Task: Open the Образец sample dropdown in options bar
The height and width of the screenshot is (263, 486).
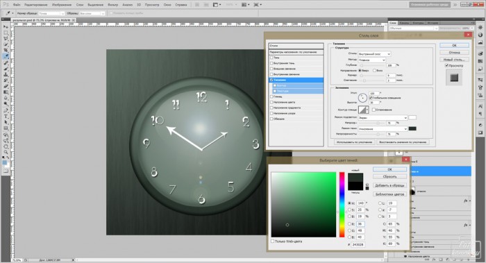Action: pyautogui.click(x=92, y=13)
